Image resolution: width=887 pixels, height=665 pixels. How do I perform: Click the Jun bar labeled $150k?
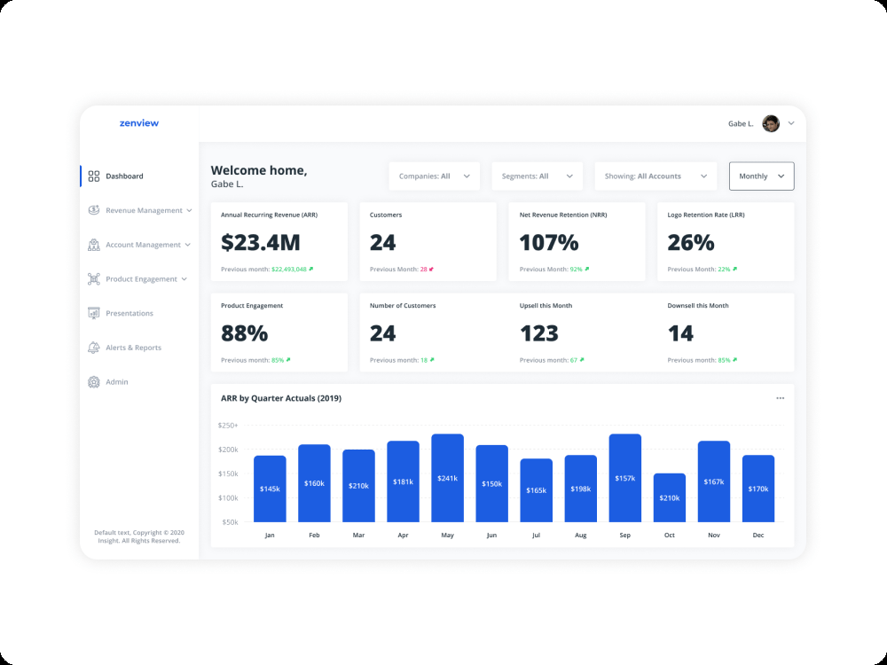(492, 484)
